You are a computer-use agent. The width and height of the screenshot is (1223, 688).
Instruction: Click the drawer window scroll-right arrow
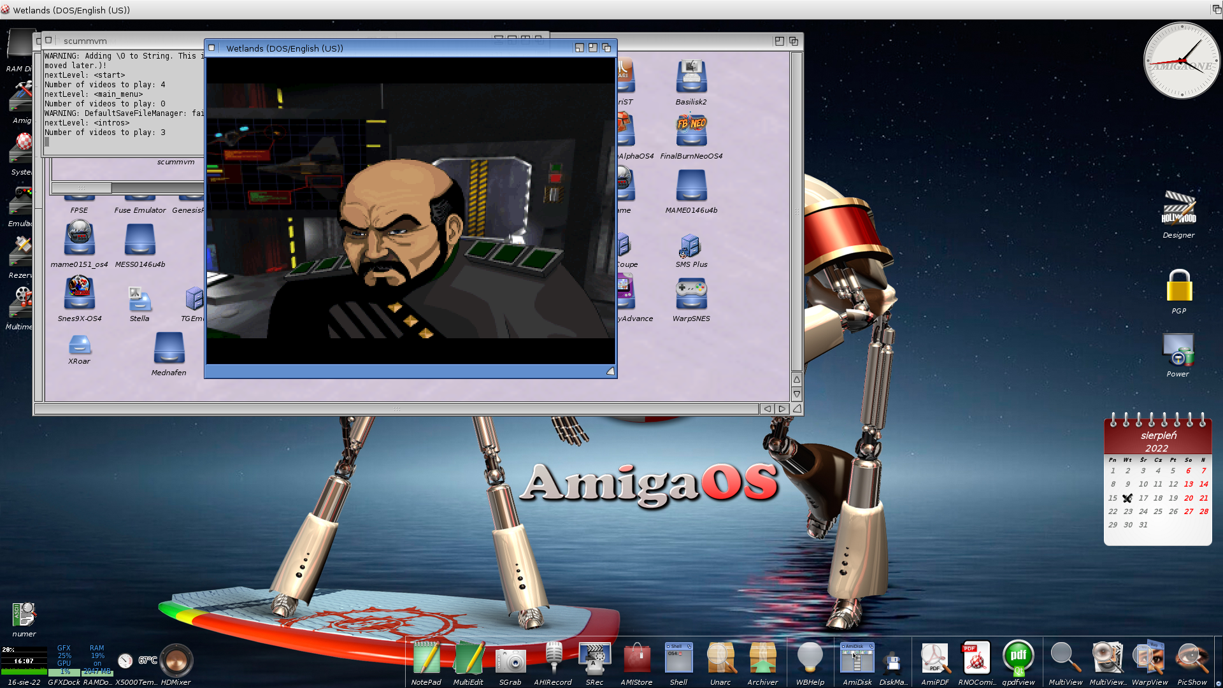pos(782,409)
